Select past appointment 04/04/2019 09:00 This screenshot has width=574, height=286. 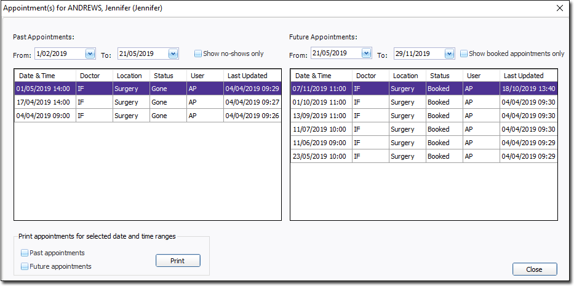tap(44, 116)
